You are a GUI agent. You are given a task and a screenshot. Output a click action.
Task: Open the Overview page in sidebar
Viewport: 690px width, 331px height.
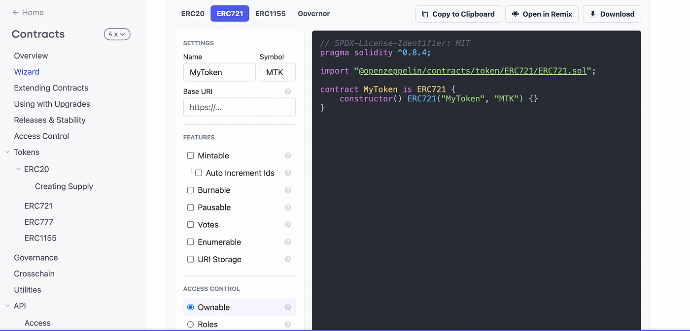click(x=31, y=56)
